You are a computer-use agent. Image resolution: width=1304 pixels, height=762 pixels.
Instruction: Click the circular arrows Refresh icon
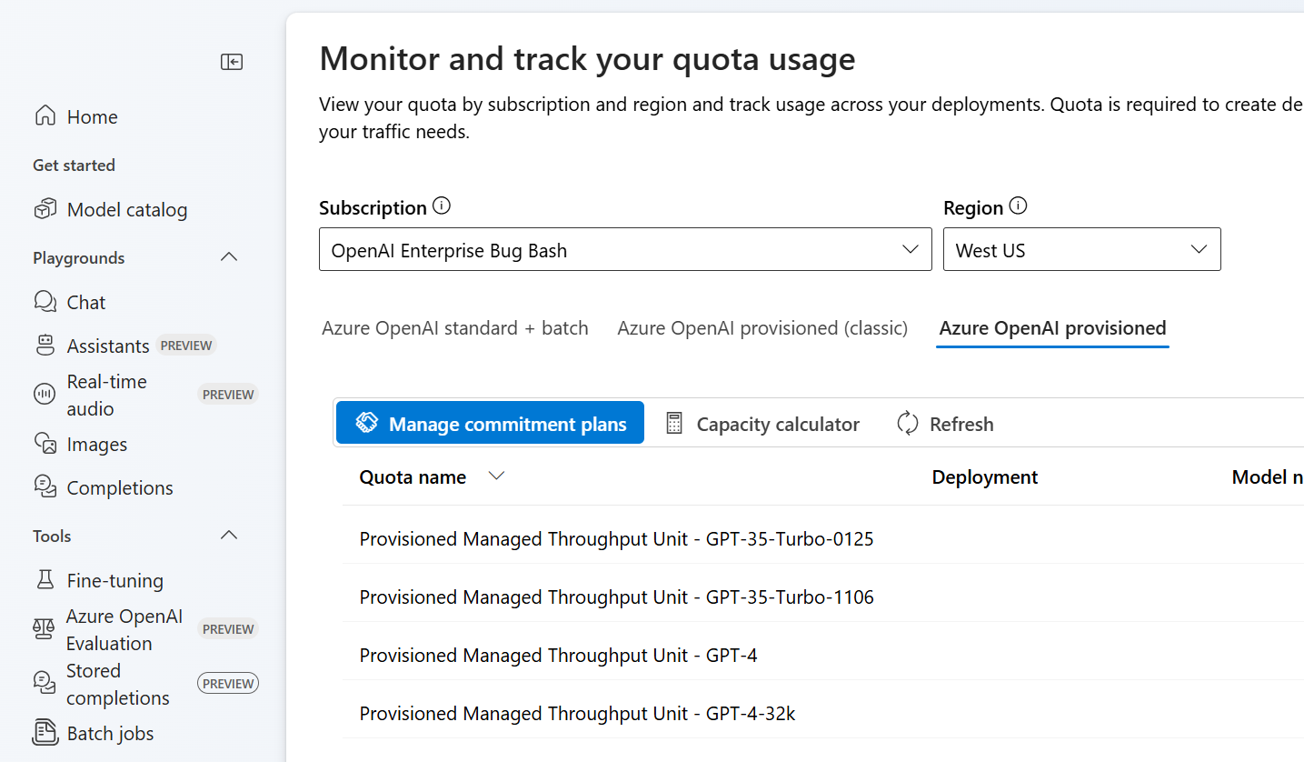pyautogui.click(x=908, y=424)
